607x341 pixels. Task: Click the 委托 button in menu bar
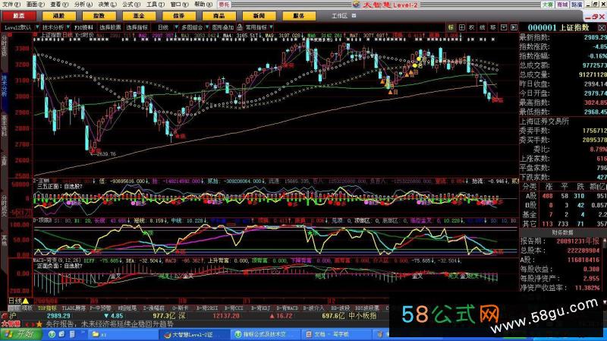tap(224, 5)
